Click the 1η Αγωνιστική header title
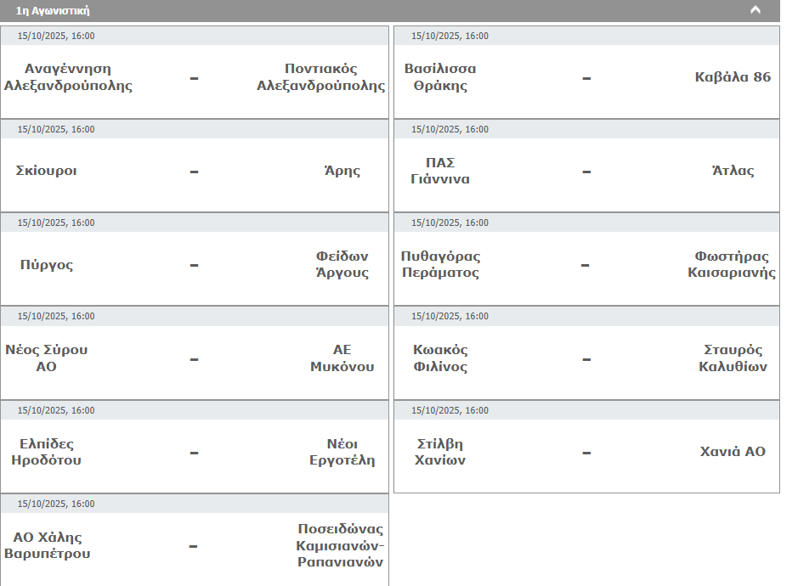This screenshot has height=586, width=798. click(x=53, y=11)
